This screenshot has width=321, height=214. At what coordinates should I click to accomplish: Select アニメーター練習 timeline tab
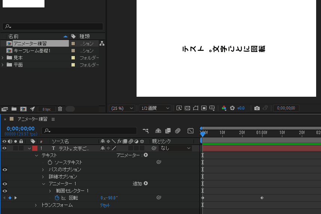click(x=32, y=119)
